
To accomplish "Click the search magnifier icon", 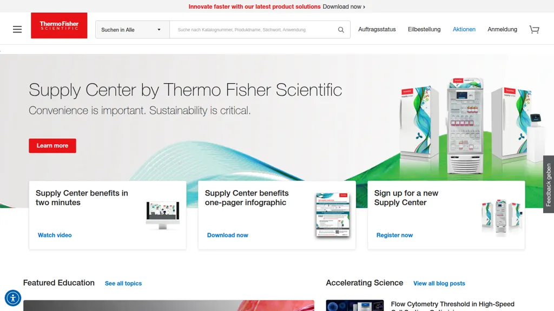I will point(341,30).
